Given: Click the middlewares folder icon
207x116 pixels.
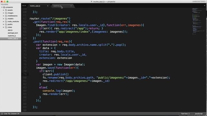Looking at the screenshot, I should click(6, 16).
